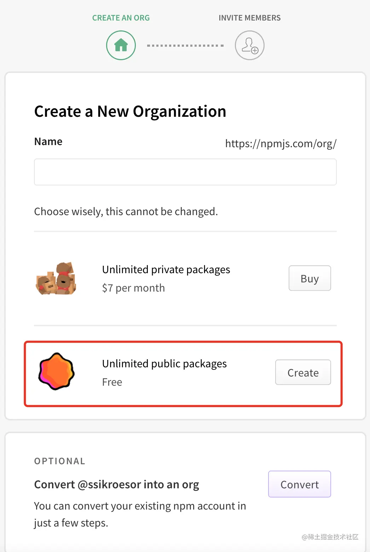Screen dimensions: 370x552
Task: Click the "Unlimited public packages" title
Action: 164,364
